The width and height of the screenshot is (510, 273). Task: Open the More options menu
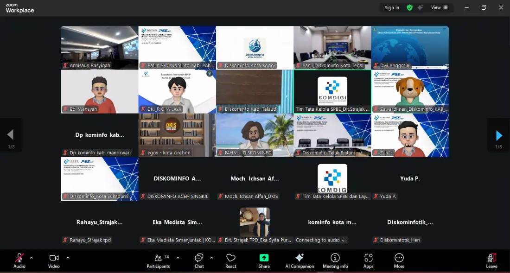click(x=399, y=261)
